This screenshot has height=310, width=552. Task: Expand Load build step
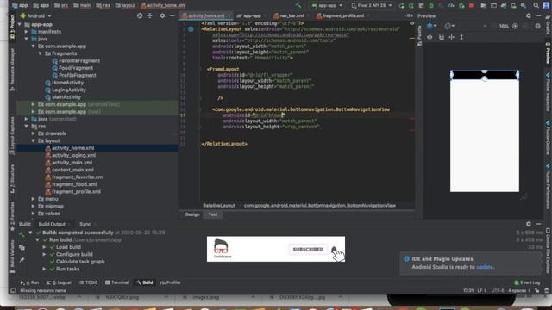pos(44,247)
